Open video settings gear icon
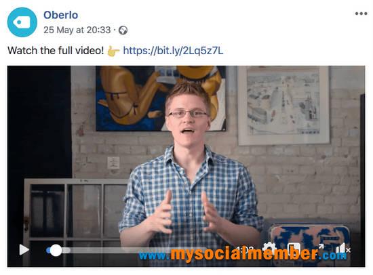This screenshot has width=373, height=275. pos(269,248)
